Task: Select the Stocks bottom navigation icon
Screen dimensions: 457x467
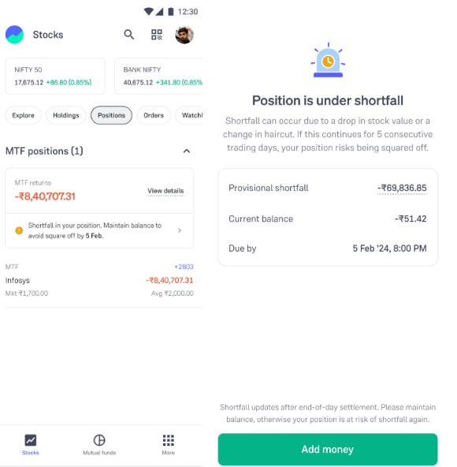Action: [x=31, y=440]
